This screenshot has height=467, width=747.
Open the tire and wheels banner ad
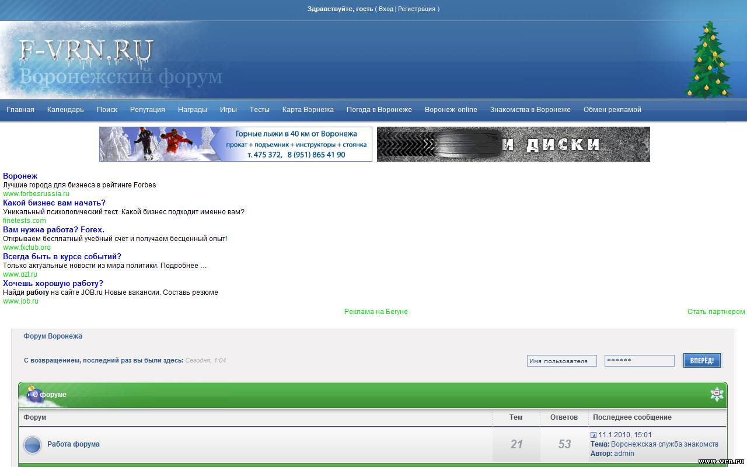click(513, 144)
